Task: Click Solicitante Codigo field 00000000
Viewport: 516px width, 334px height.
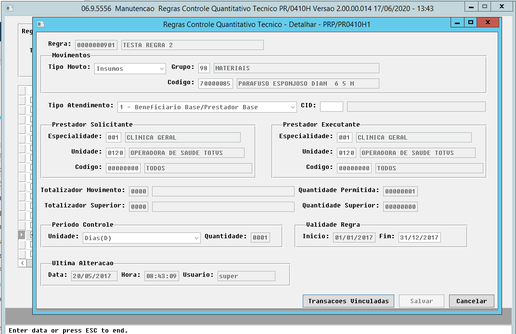Action: pyautogui.click(x=123, y=168)
